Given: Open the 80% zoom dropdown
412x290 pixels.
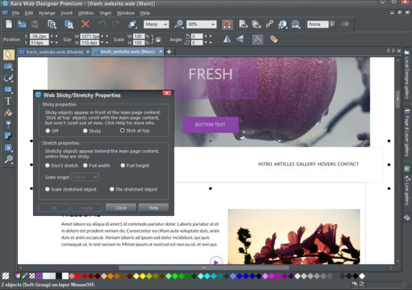Looking at the screenshot, I should (201, 25).
